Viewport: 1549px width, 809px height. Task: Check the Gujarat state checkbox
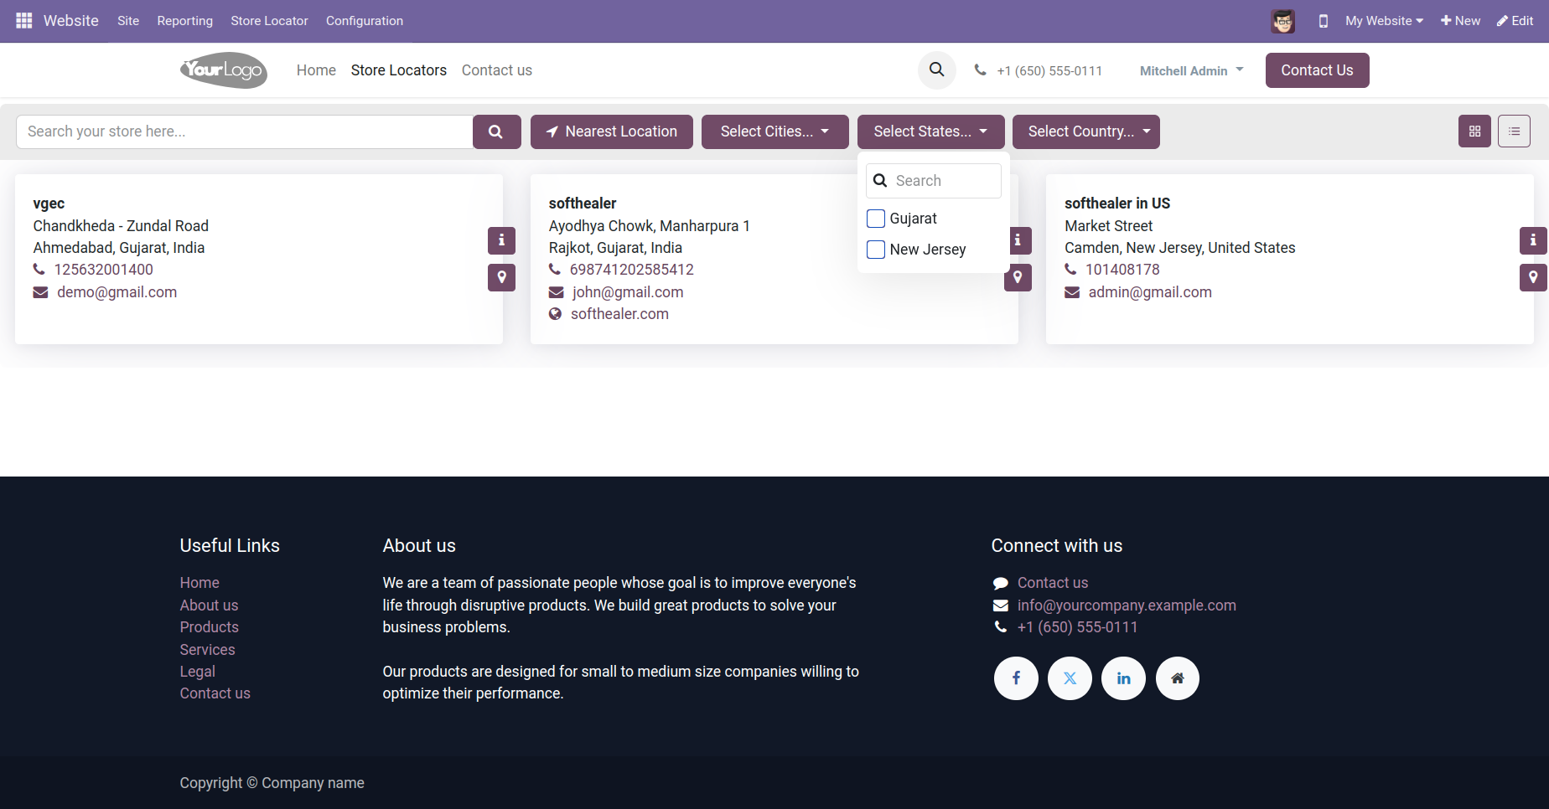(x=876, y=219)
